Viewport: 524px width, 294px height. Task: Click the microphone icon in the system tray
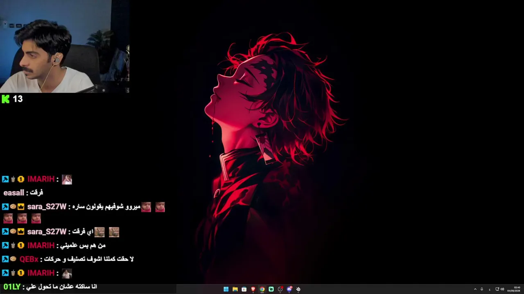coord(482,289)
